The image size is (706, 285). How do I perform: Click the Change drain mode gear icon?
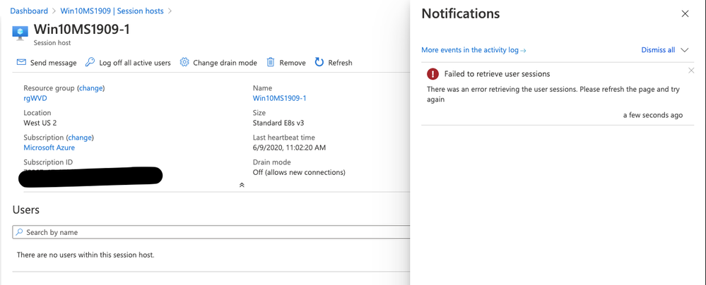coord(184,62)
